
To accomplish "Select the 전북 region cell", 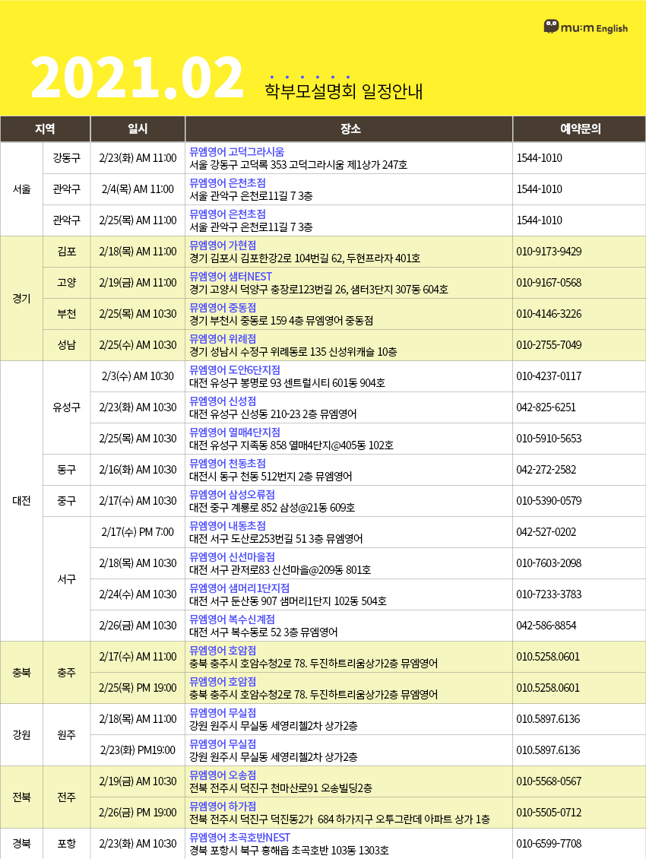I will point(21,797).
